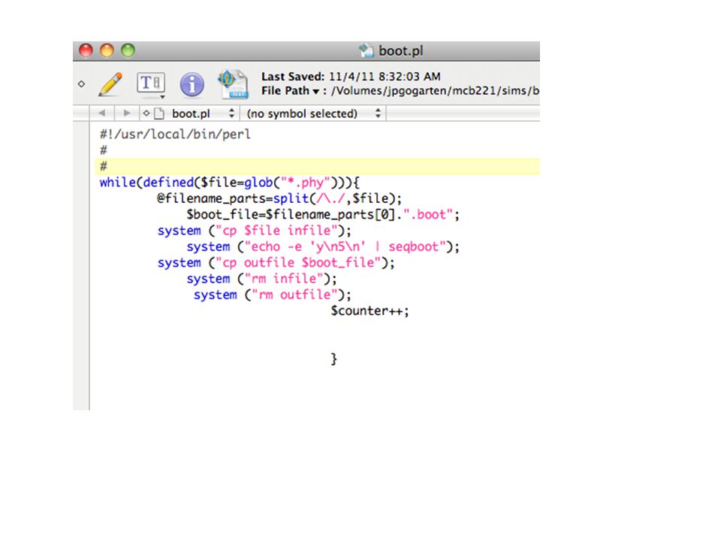Open the '(no symbol selected)' function popup
This screenshot has width=721, height=541.
point(313,113)
